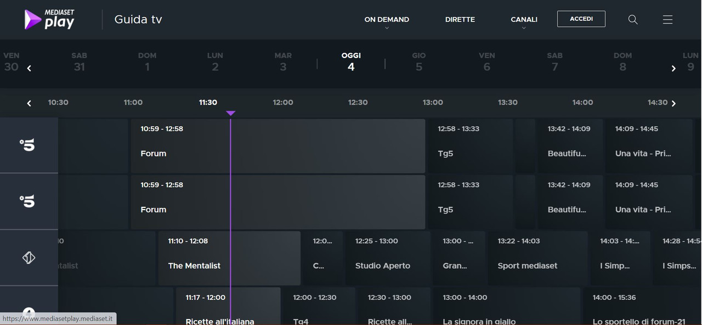Image resolution: width=702 pixels, height=325 pixels.
Task: Open Beautiful 13:42 in second Canale 5 row
Action: [x=570, y=202]
